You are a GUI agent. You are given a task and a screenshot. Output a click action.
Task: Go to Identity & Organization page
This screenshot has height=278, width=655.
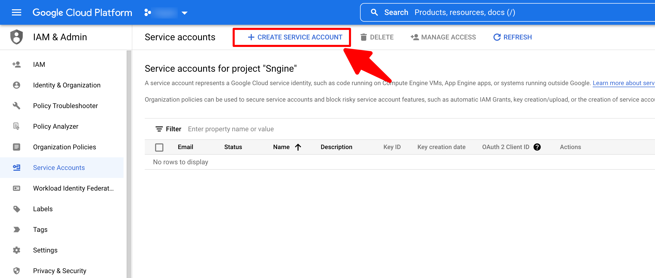(67, 85)
